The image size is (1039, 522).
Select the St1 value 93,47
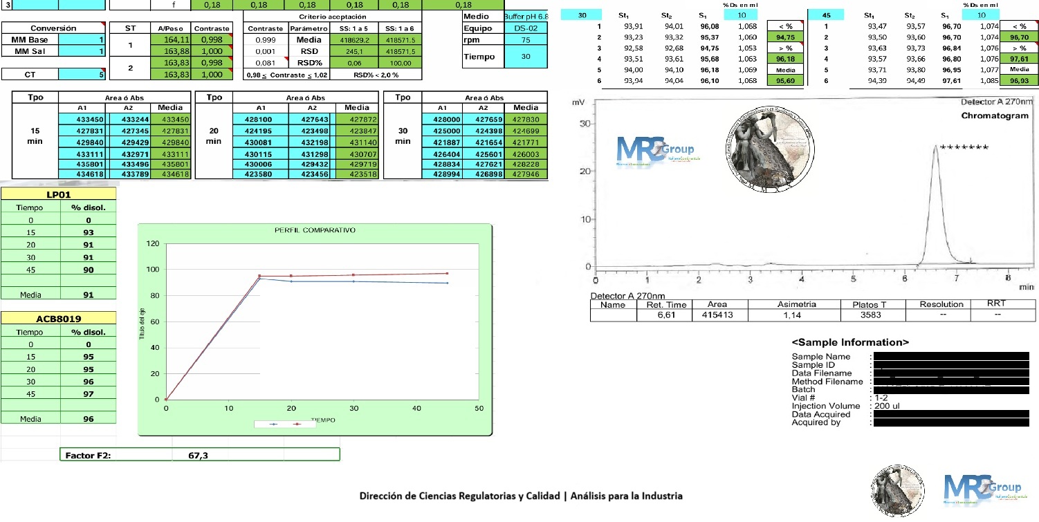click(877, 26)
